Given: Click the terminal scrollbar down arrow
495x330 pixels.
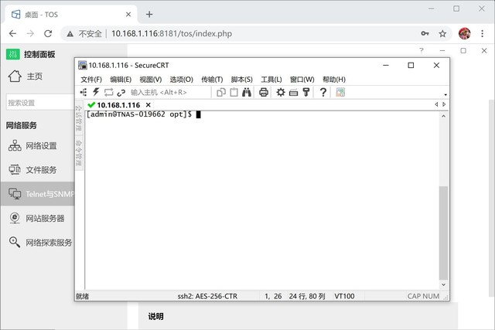Looking at the screenshot, I should tap(443, 284).
